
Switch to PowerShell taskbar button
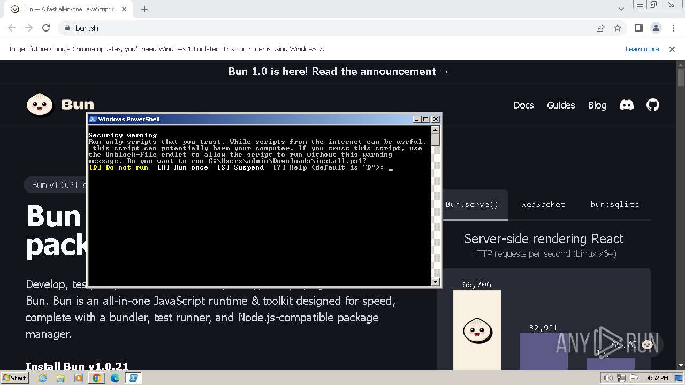tap(133, 378)
